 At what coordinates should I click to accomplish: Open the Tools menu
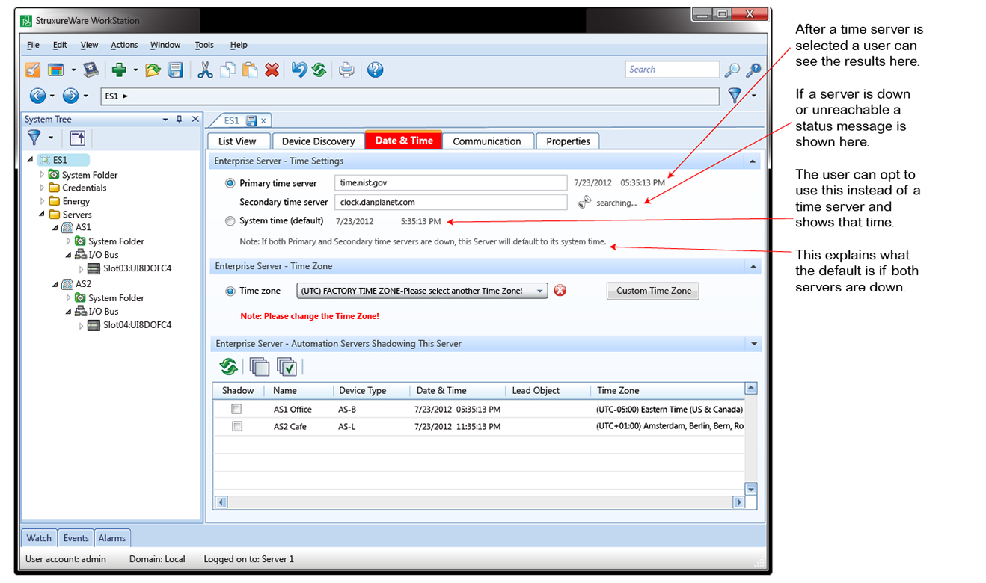204,45
